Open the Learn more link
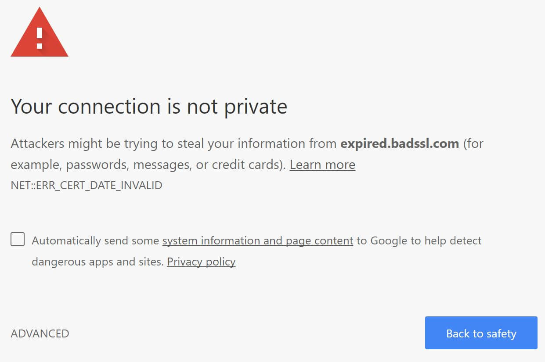 click(322, 165)
